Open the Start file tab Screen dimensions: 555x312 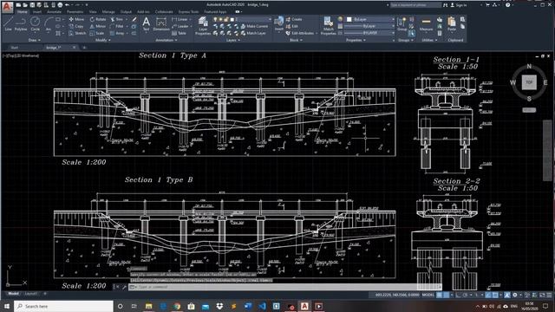15,48
